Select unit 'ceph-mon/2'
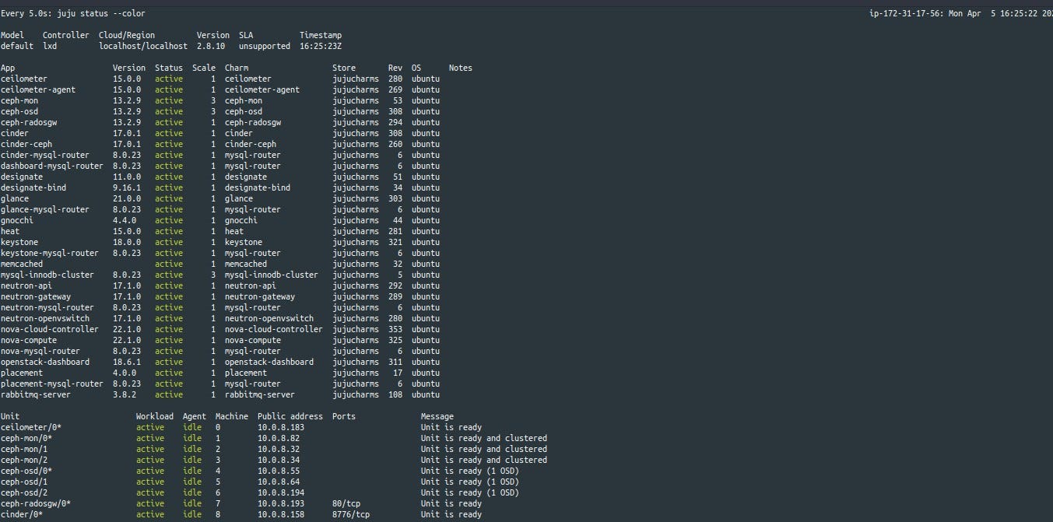The height and width of the screenshot is (522, 1053). pyautogui.click(x=24, y=460)
